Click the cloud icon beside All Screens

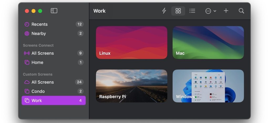[27, 82]
